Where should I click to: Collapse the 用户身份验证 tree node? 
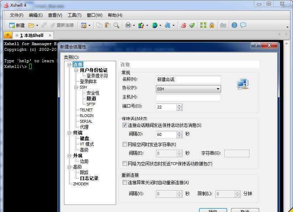pos(76,70)
